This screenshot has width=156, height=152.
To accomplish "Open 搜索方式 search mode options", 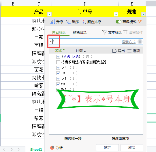I will (x=129, y=42).
